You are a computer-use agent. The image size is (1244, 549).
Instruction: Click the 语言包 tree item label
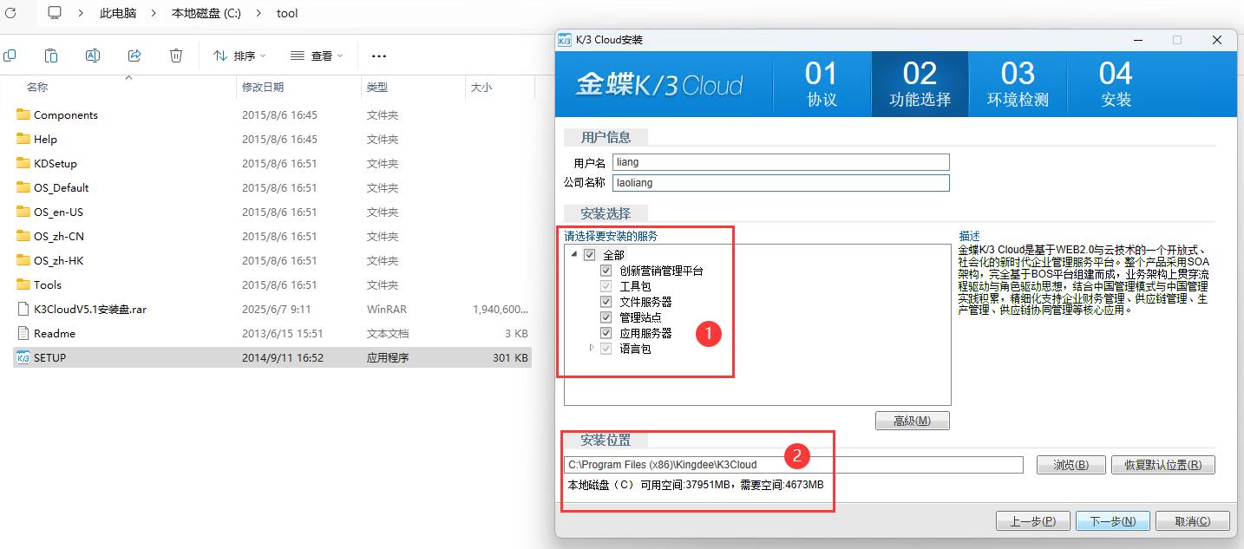click(x=635, y=349)
